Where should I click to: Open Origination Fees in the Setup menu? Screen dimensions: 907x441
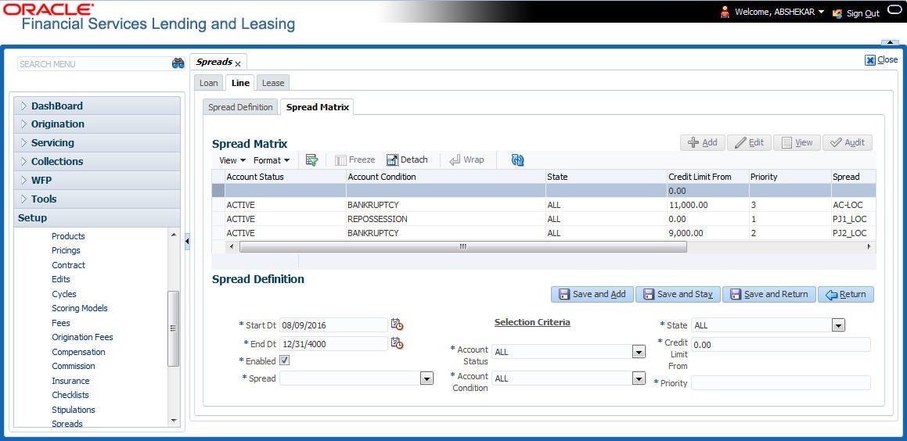83,337
